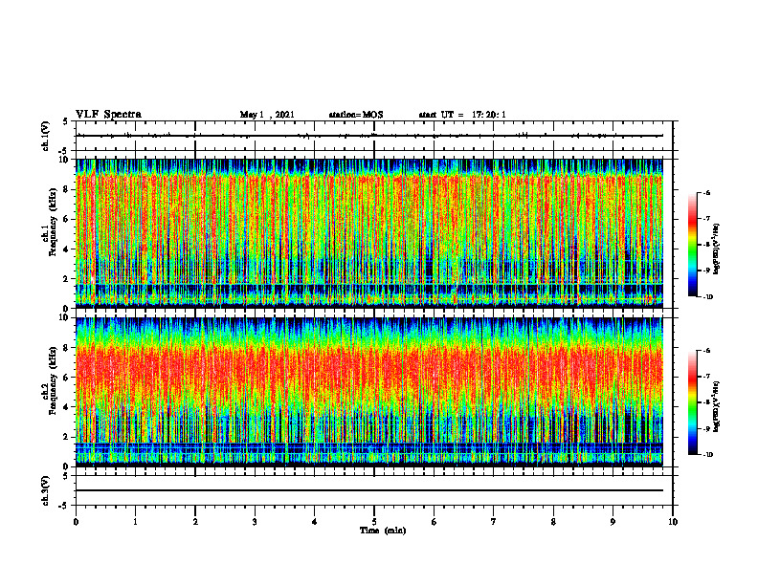This screenshot has width=758, height=585.
Task: Click the "start UT = 17:20:1" text
Action: 462,115
